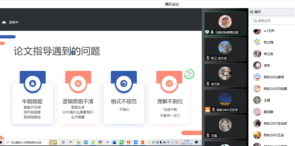Click member 税收2002薛琦 in the list

274,77
